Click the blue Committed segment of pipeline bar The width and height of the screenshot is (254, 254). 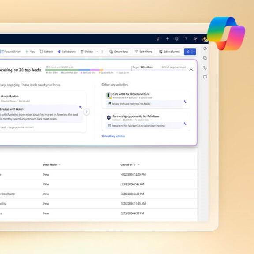(84, 70)
